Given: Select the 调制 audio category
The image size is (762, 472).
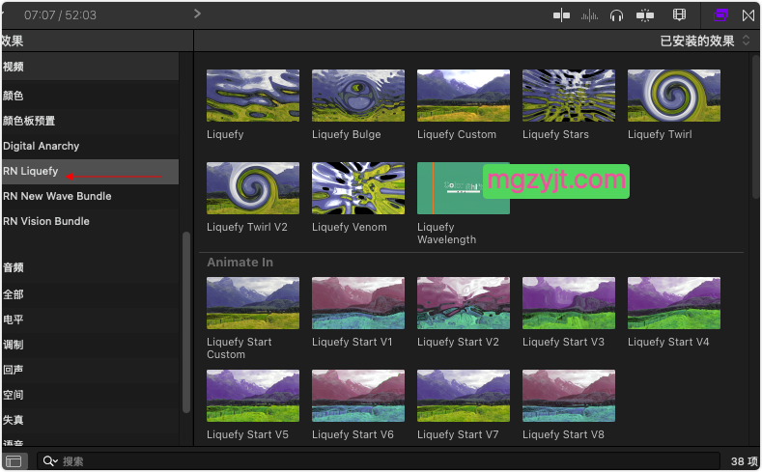Looking at the screenshot, I should pos(90,345).
